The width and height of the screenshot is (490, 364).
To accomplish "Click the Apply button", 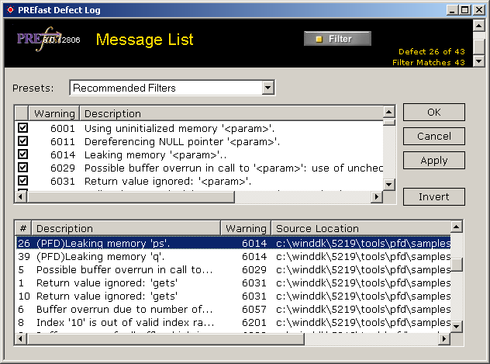I will (x=433, y=161).
